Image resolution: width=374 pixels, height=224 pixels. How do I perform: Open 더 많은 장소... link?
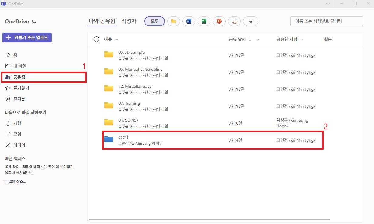click(x=15, y=182)
